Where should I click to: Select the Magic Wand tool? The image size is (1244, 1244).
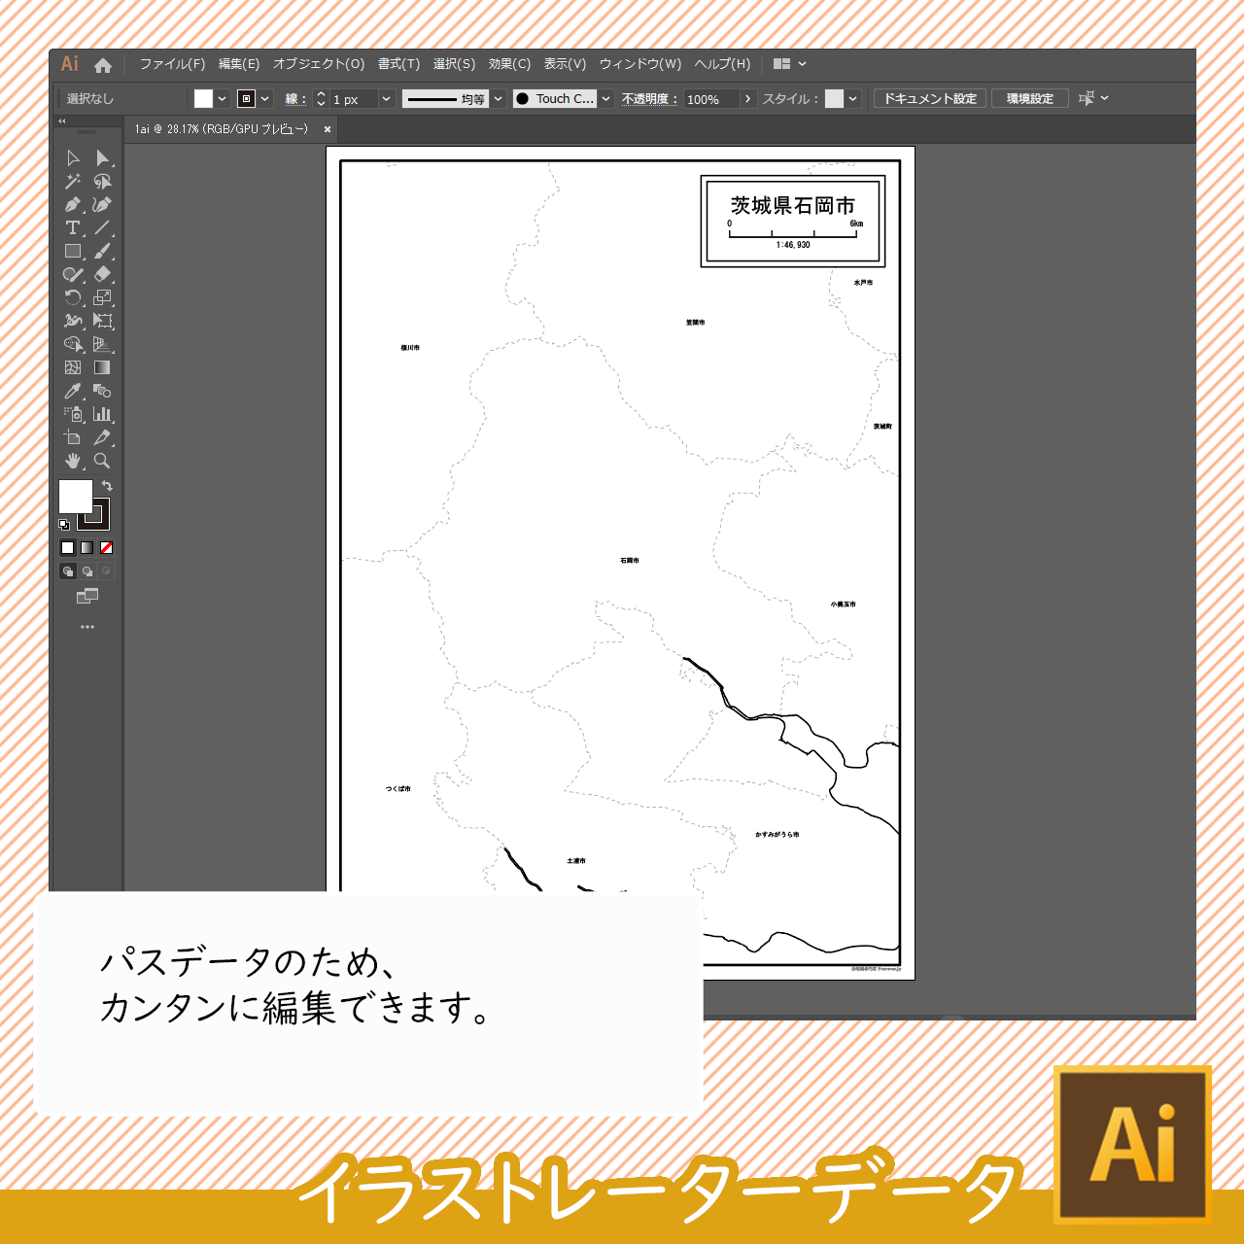tap(73, 181)
